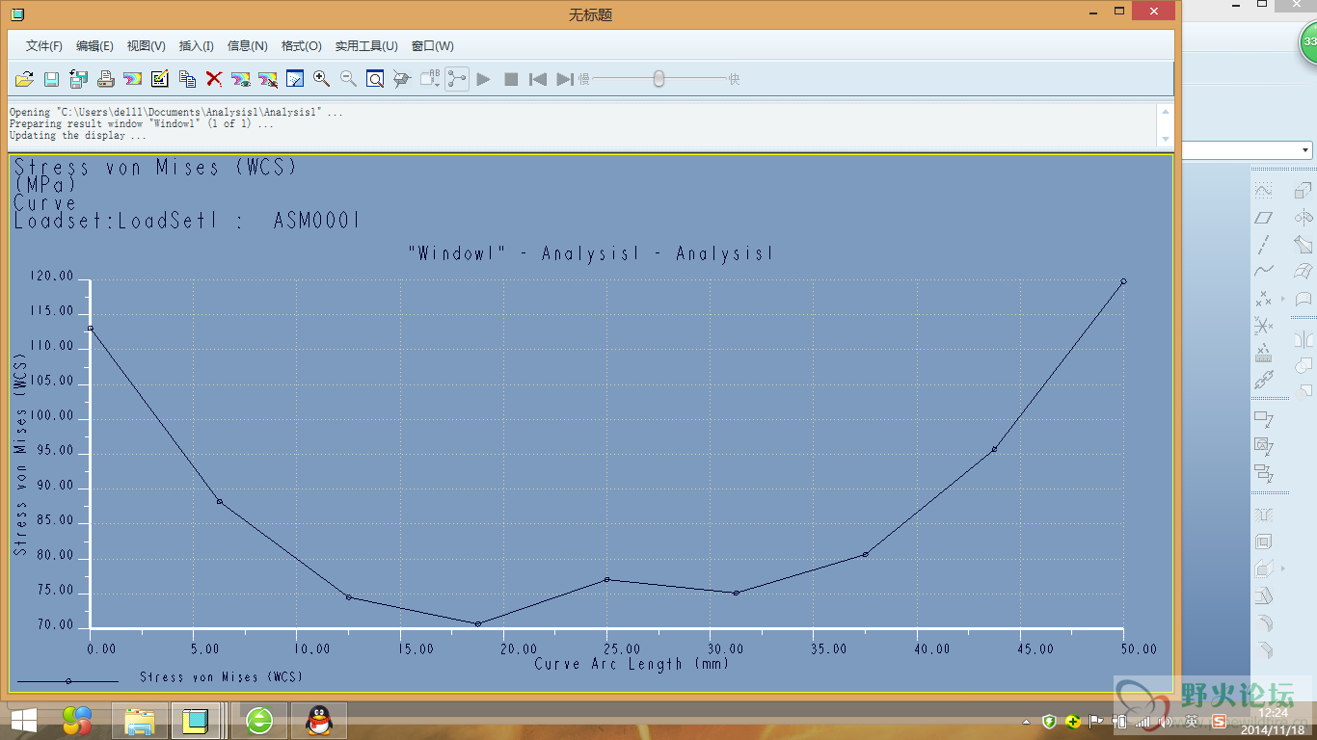Select the revolve tool in background toolbar
1317x740 pixels.
pos(1304,218)
